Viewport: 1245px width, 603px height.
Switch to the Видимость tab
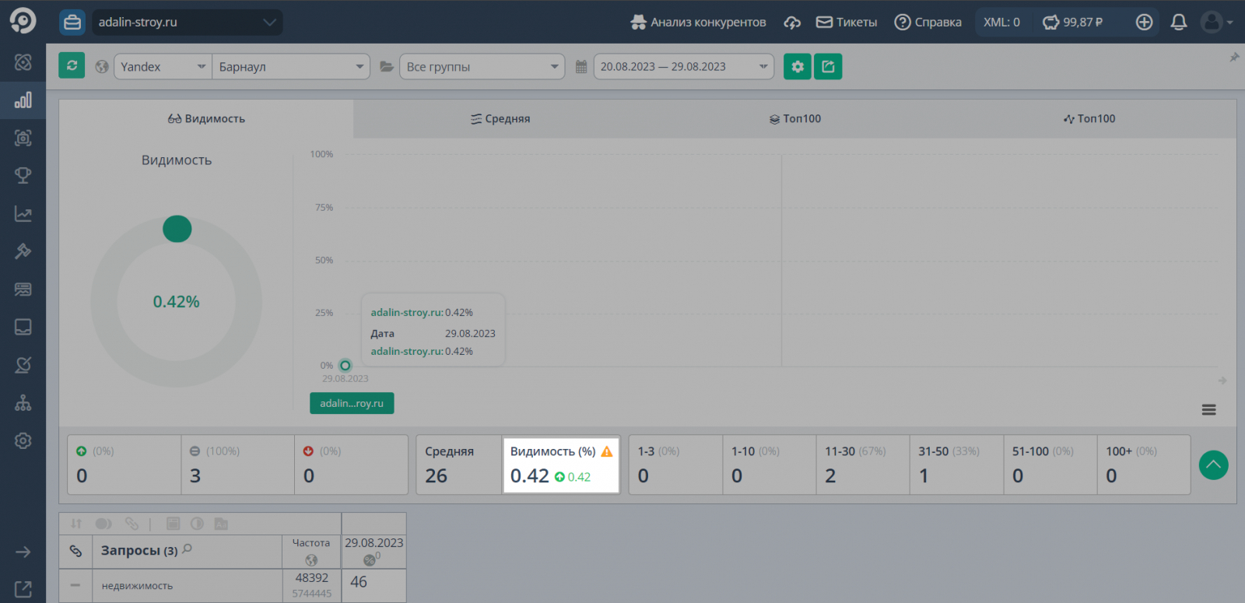tap(206, 119)
